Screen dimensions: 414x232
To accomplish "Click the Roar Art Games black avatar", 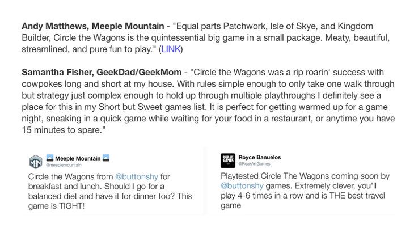I will pyautogui.click(x=228, y=161).
